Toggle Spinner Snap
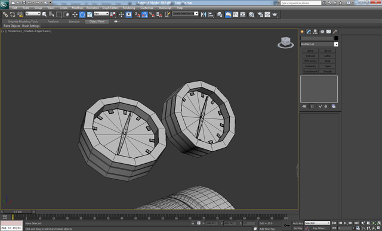This screenshot has height=231, width=382. click(159, 14)
